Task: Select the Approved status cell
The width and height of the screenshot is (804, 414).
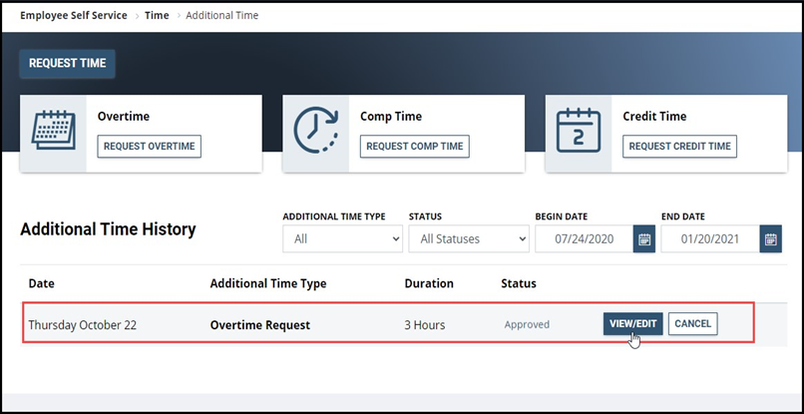Action: tap(527, 325)
